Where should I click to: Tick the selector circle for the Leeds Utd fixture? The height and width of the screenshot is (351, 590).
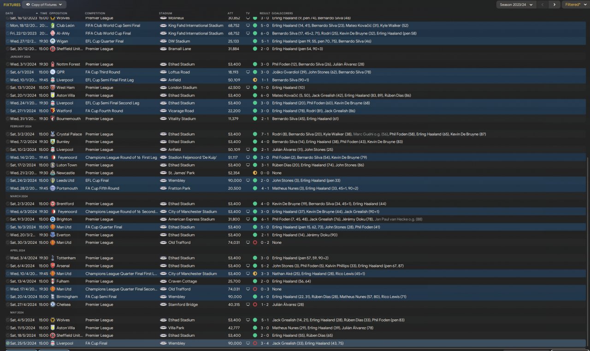[x=7, y=180]
